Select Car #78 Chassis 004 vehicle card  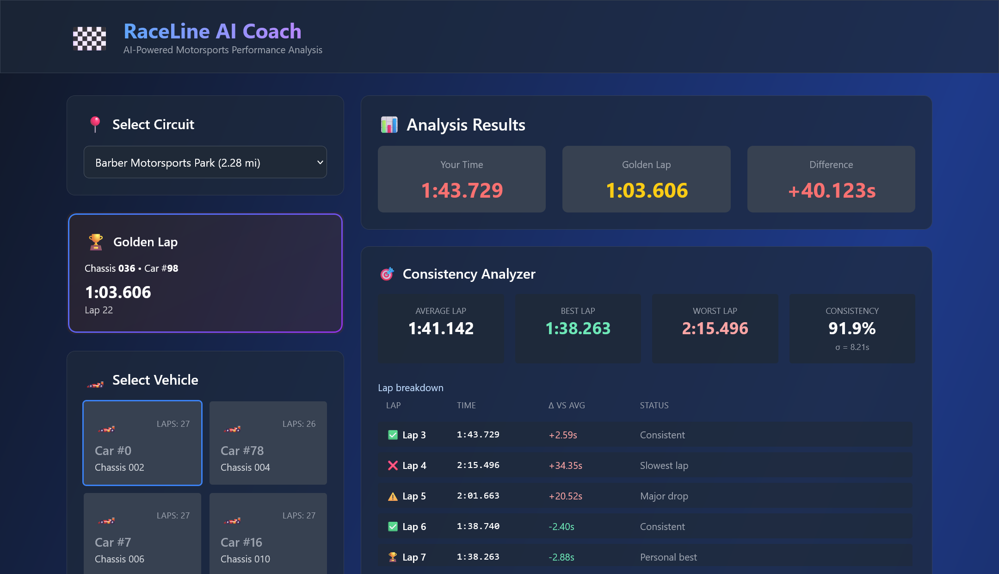tap(268, 443)
